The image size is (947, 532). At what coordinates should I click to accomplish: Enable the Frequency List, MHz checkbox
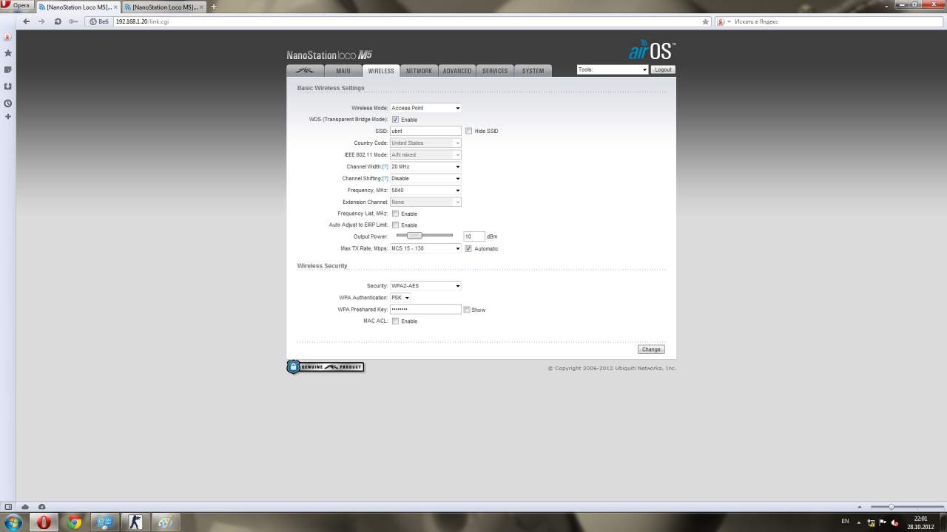395,214
